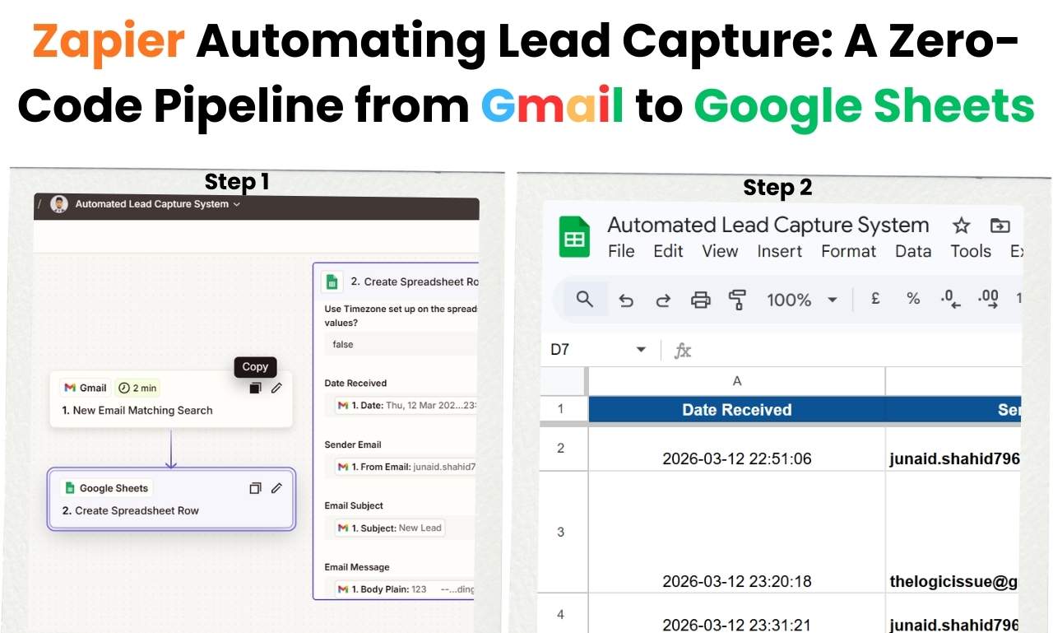The width and height of the screenshot is (1053, 633).
Task: Click the Increase decimal places icon
Action: point(988,300)
